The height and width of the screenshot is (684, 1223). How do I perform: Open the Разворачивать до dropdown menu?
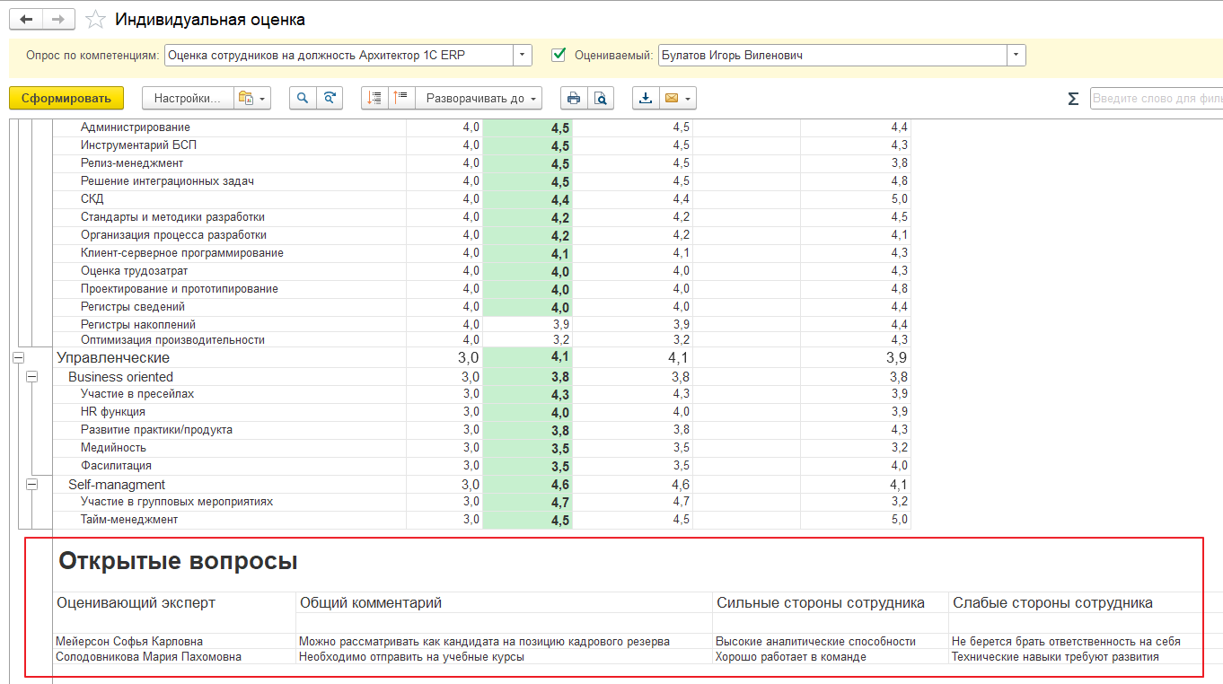click(482, 99)
